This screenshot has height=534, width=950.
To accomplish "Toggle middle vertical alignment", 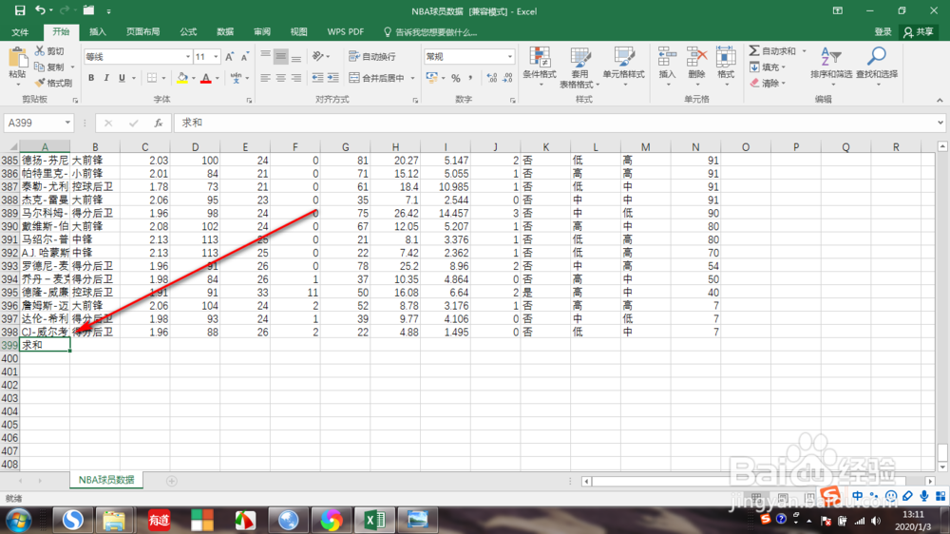I will pos(280,56).
